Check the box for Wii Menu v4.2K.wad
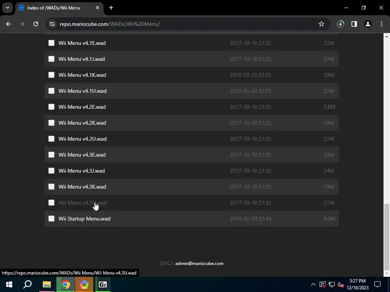This screenshot has height=292, width=390. 51,123
